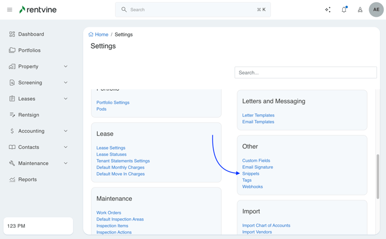Viewport: 386px width, 239px height.
Task: Go to Portfolios in sidebar
Action: click(29, 50)
